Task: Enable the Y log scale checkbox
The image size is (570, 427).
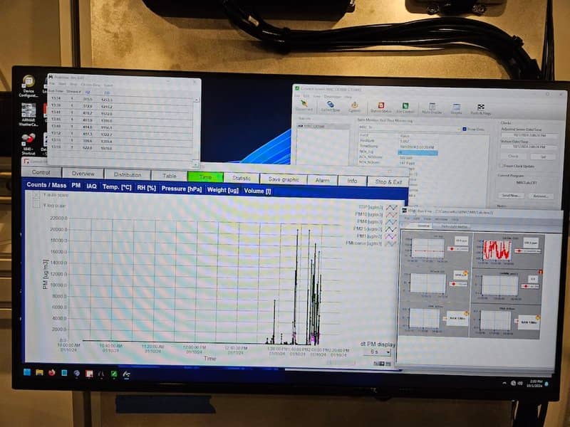Action: 36,205
